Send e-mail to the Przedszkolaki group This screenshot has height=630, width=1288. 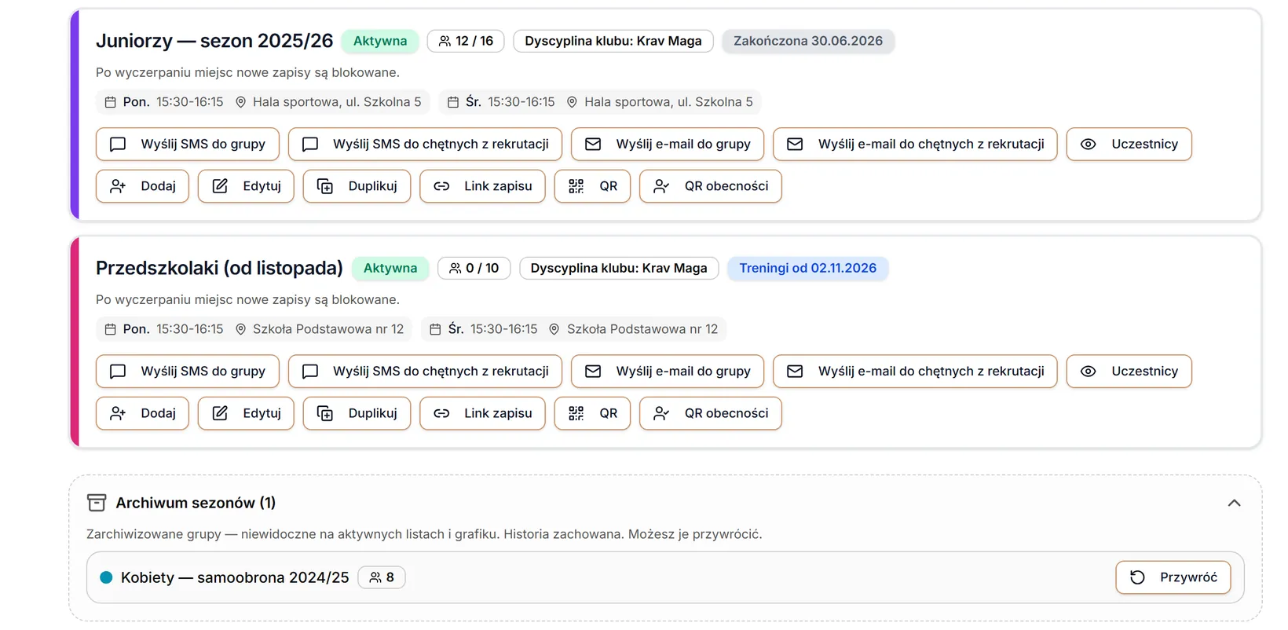coord(668,371)
